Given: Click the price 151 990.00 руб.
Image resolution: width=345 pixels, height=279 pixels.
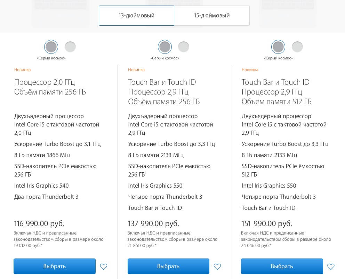Looking at the screenshot, I should (x=267, y=224).
